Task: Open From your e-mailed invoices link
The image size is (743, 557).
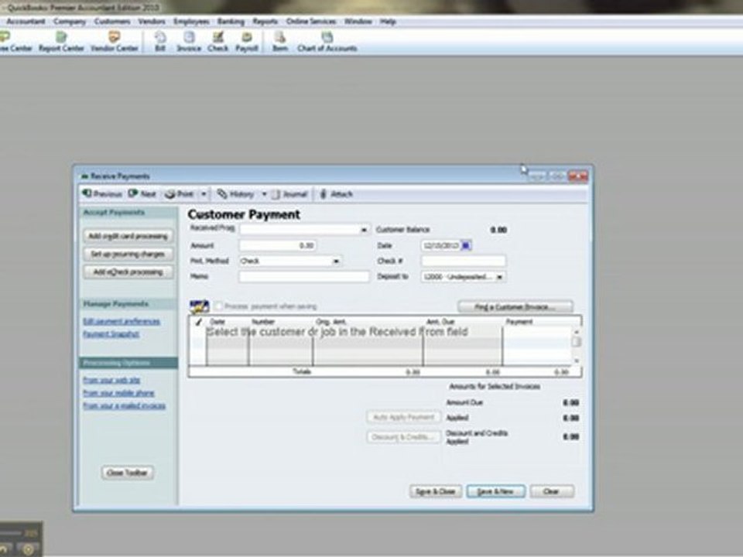Action: (x=124, y=406)
